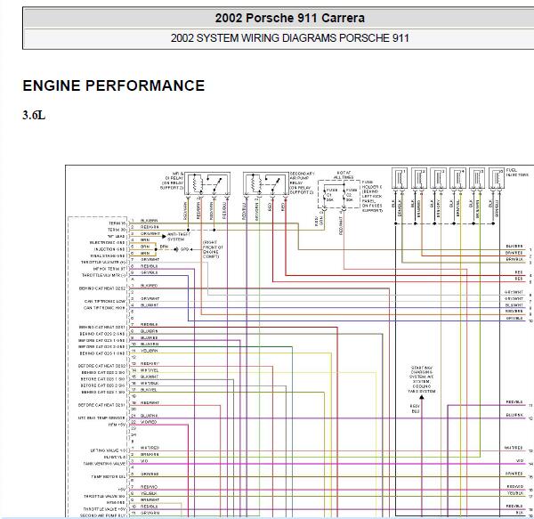This screenshot has width=534, height=519.
Task: Select fuel injector symbol number 4
Action: pos(457,178)
